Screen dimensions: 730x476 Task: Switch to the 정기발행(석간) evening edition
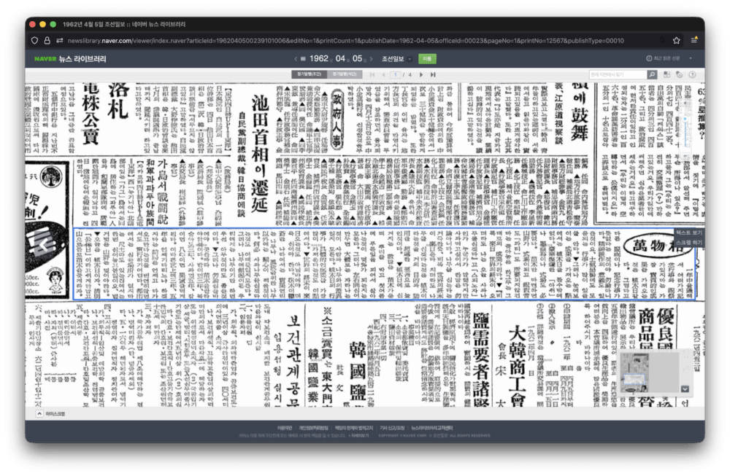coord(344,74)
